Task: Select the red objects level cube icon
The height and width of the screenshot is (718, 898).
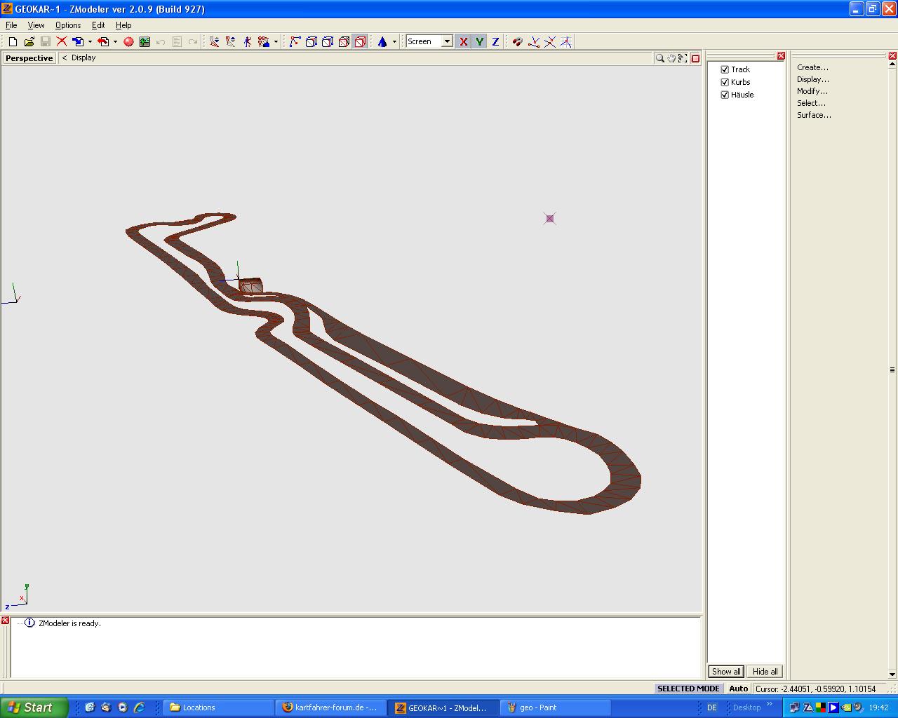Action: 344,42
